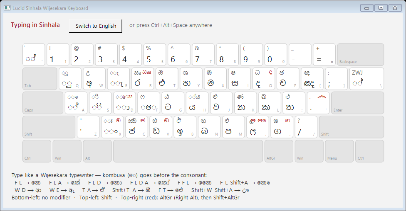Click the Q key on keyboard
Screen dimensions: 406x211
(x=70, y=79)
